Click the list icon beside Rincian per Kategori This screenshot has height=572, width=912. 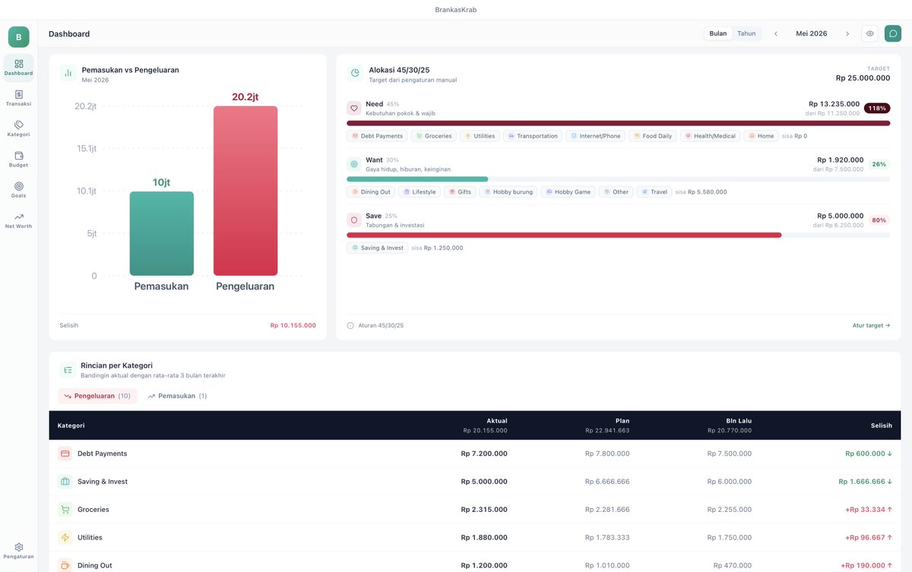[x=68, y=370]
